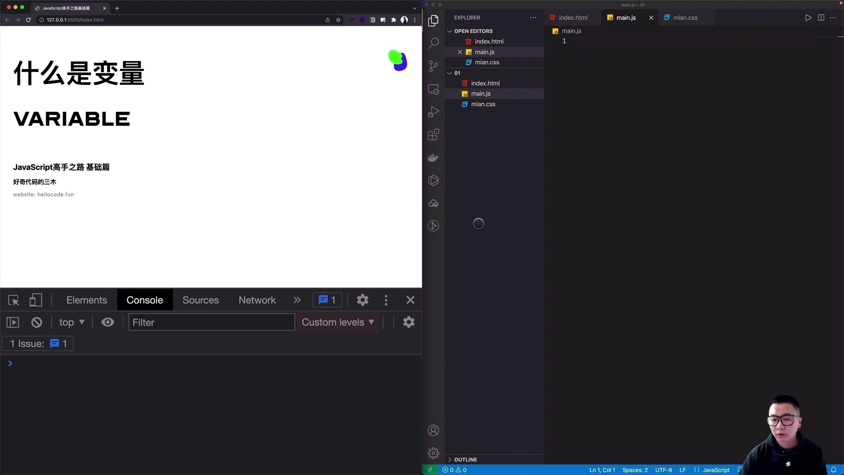Collapse the Open Editors section

coord(449,31)
